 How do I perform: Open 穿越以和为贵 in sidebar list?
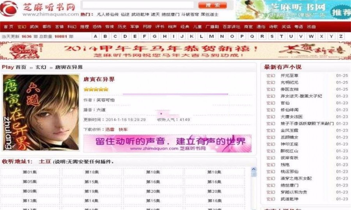point(294,192)
